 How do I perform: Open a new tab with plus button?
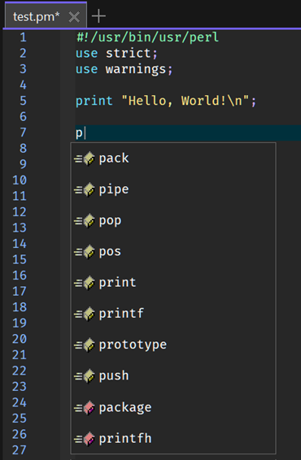coord(98,16)
